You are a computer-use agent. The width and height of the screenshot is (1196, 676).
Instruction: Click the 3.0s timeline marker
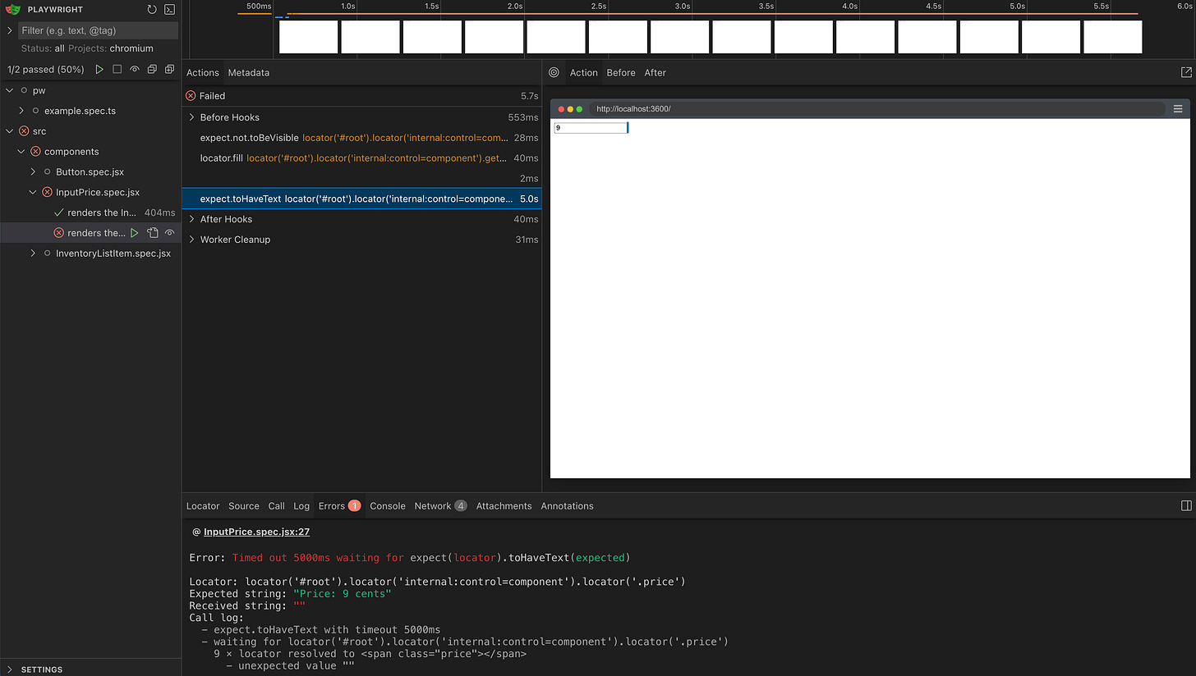coord(683,6)
